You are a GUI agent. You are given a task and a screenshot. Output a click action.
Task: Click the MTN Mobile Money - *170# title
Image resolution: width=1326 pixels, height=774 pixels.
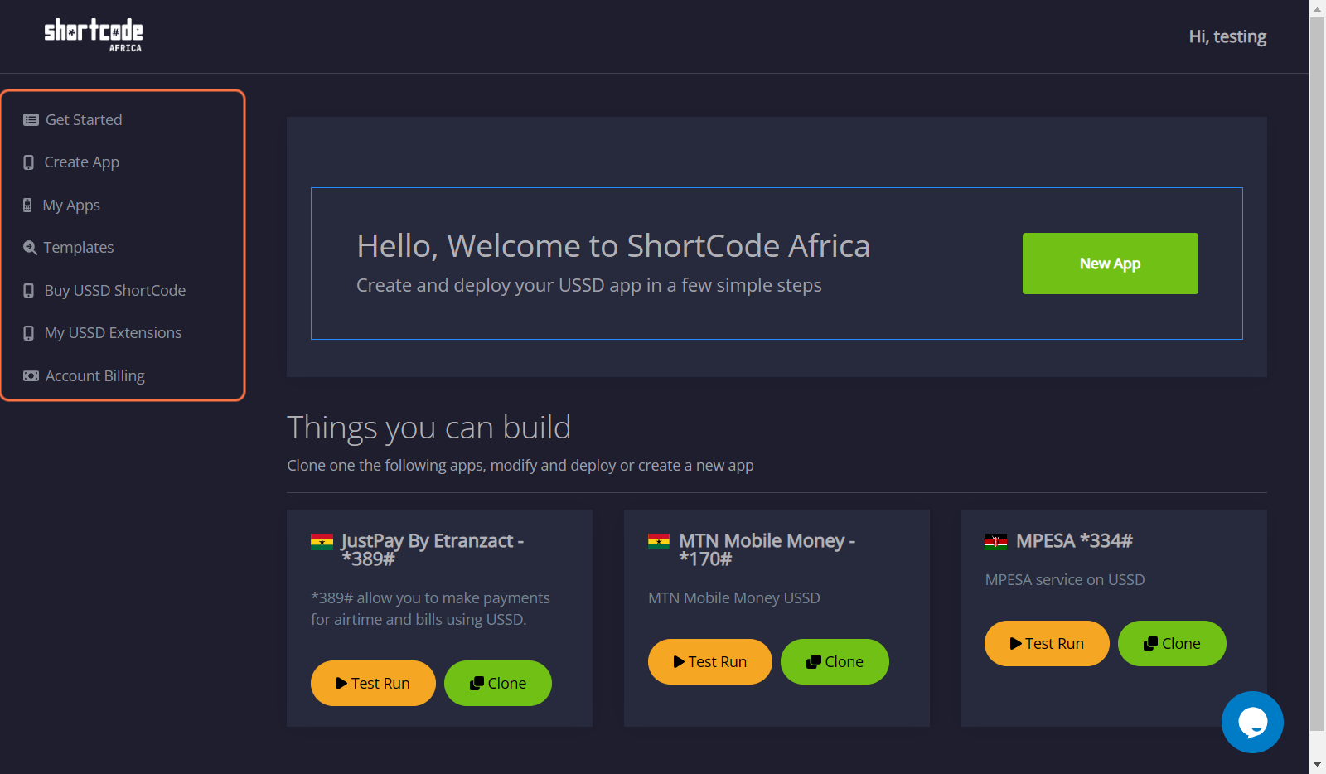click(767, 549)
